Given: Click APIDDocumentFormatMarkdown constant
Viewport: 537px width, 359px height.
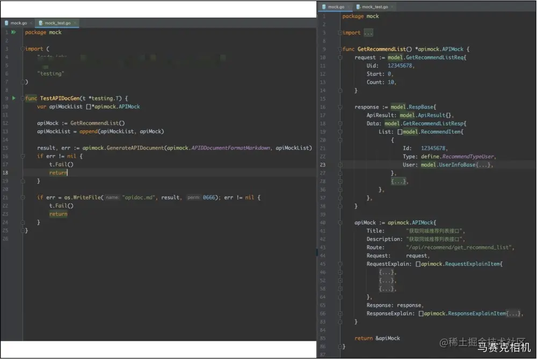Looking at the screenshot, I should (230, 148).
